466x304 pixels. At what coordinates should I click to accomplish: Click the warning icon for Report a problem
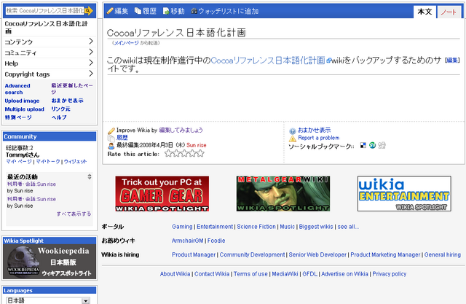(x=293, y=139)
